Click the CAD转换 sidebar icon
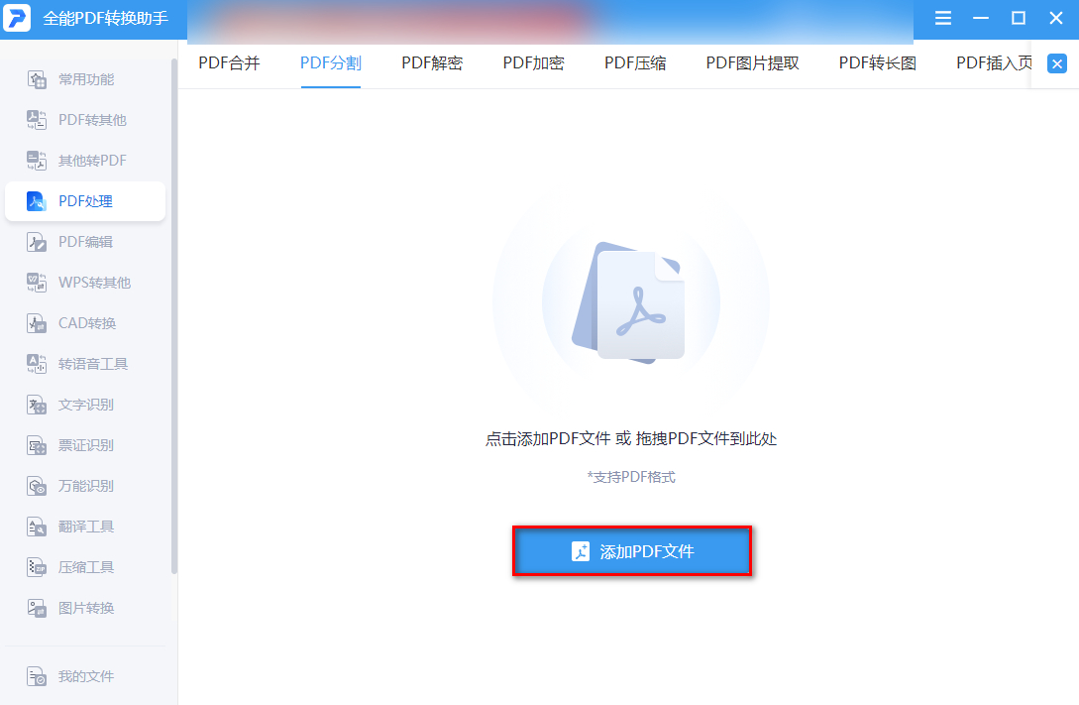 (x=37, y=323)
